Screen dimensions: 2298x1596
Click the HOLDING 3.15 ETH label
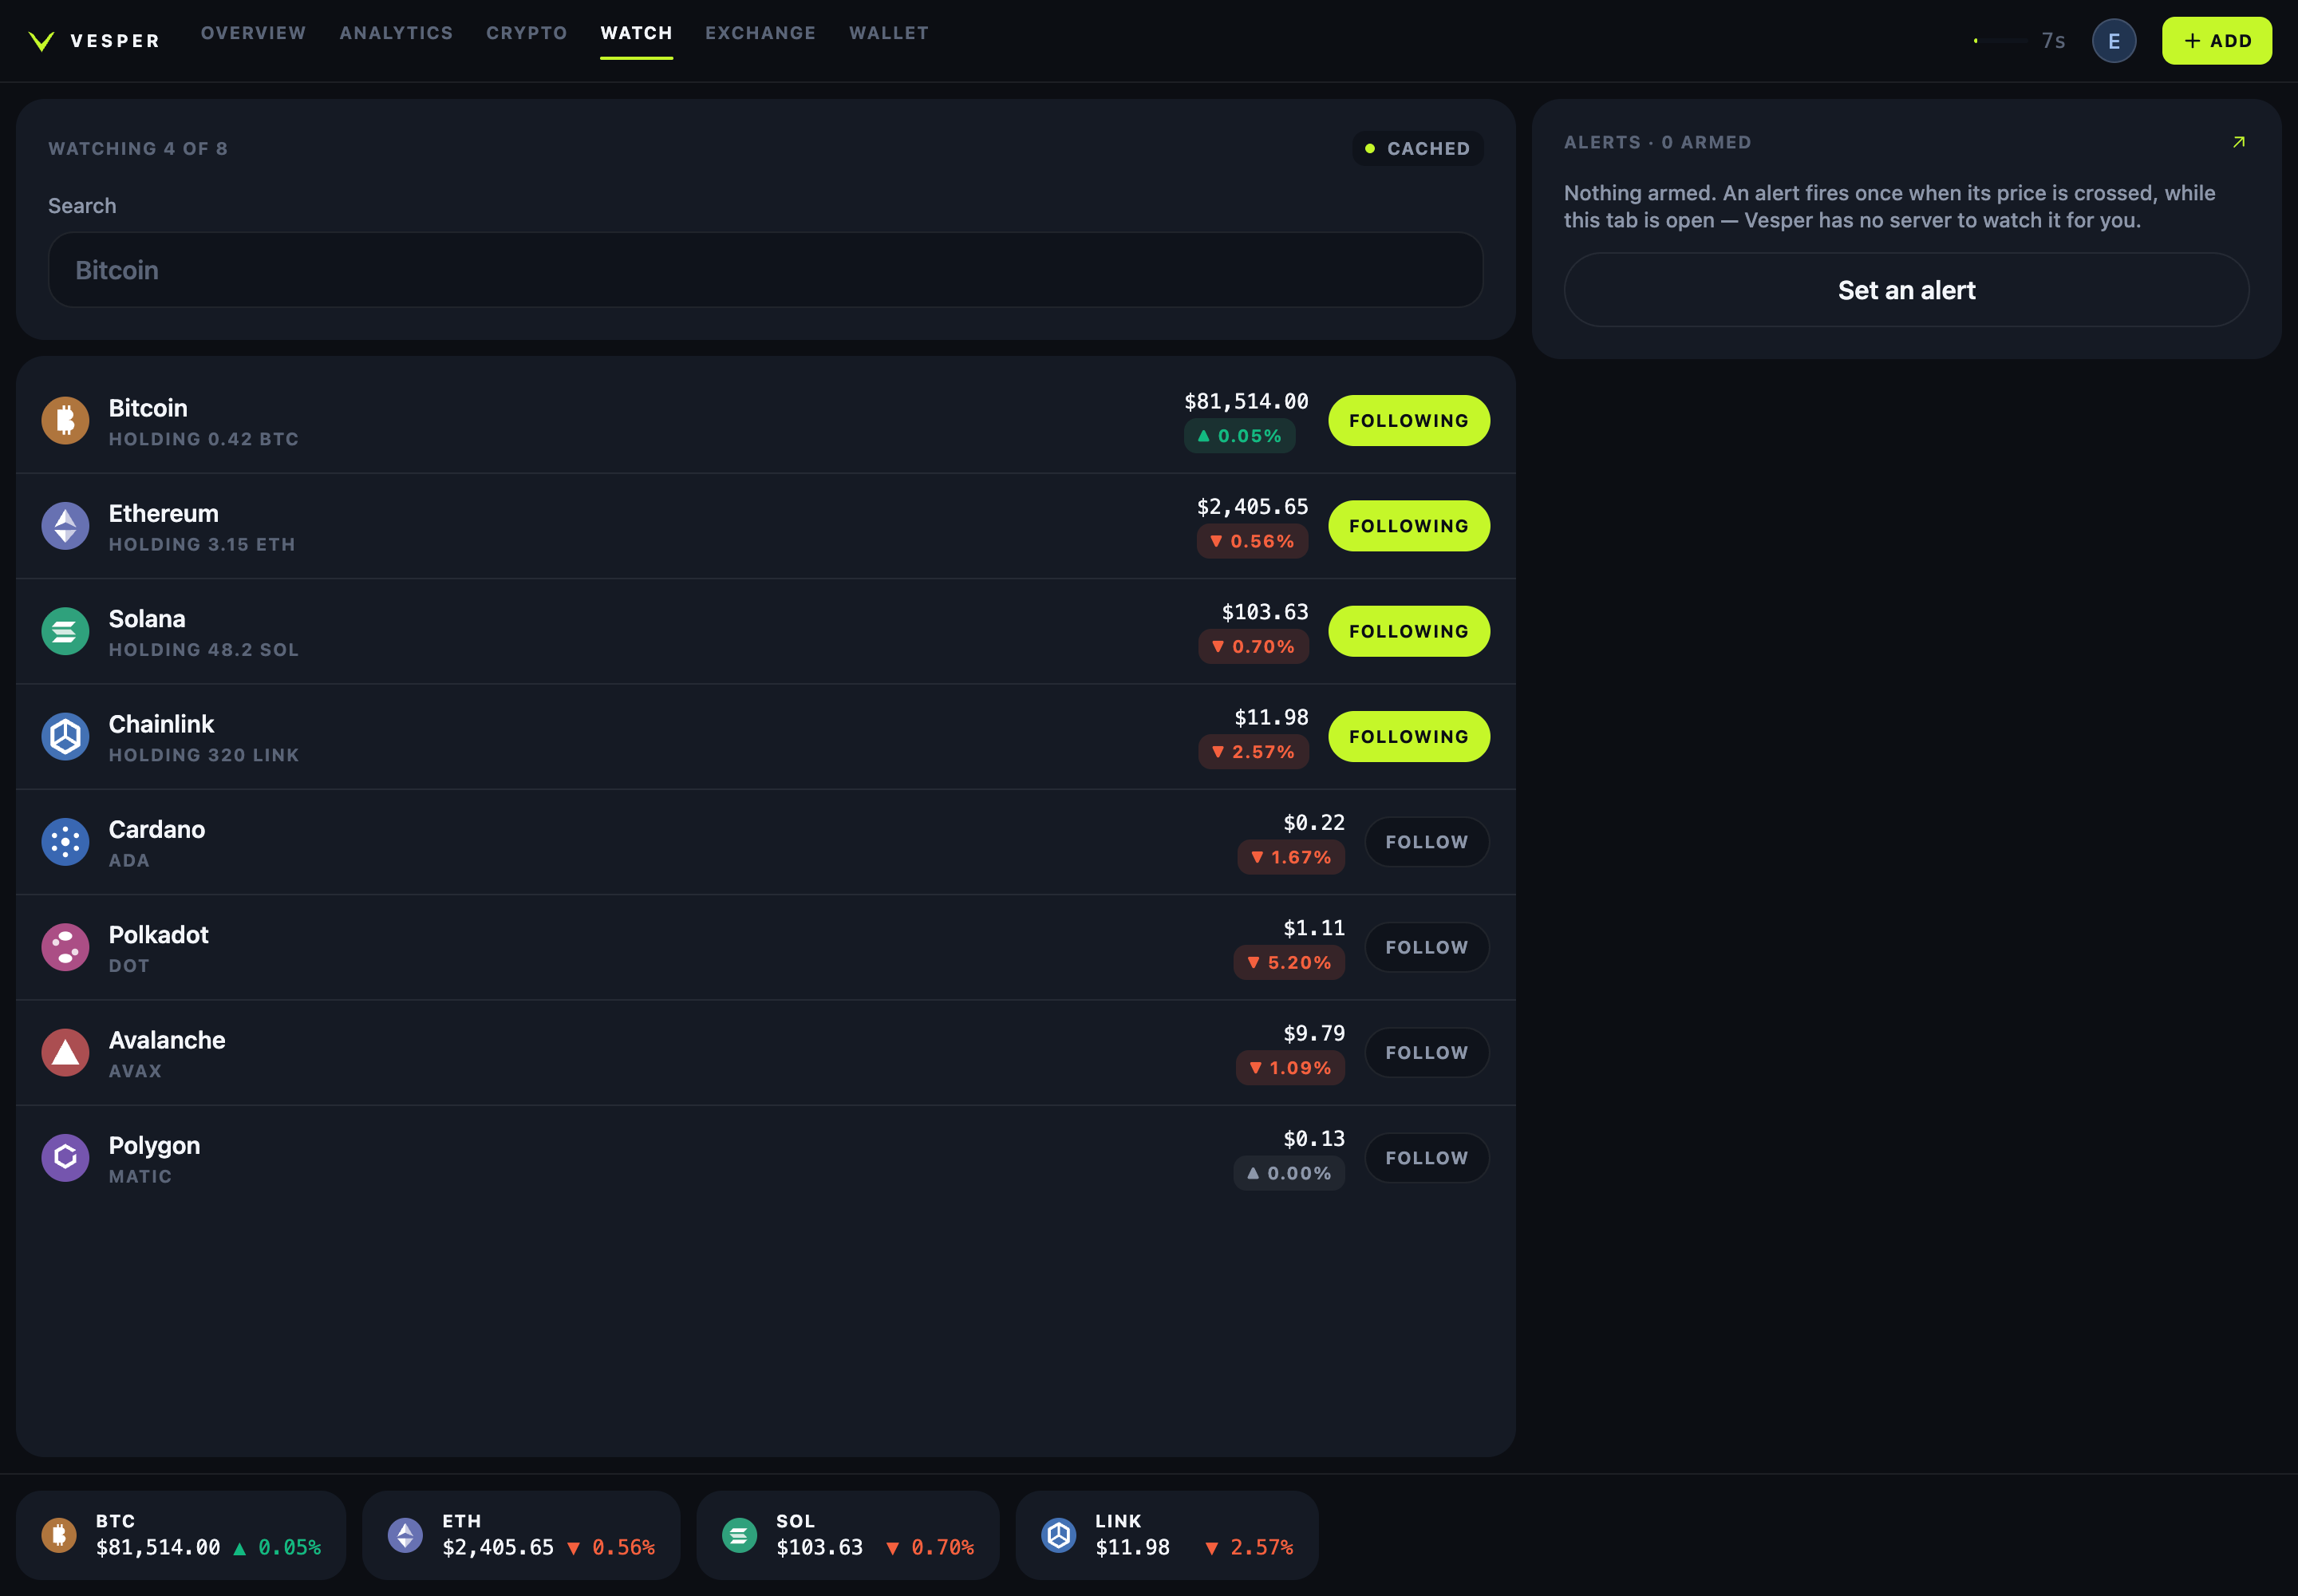point(202,544)
